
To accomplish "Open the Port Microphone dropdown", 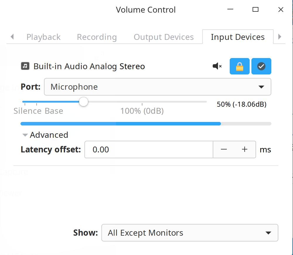I will click(x=158, y=87).
